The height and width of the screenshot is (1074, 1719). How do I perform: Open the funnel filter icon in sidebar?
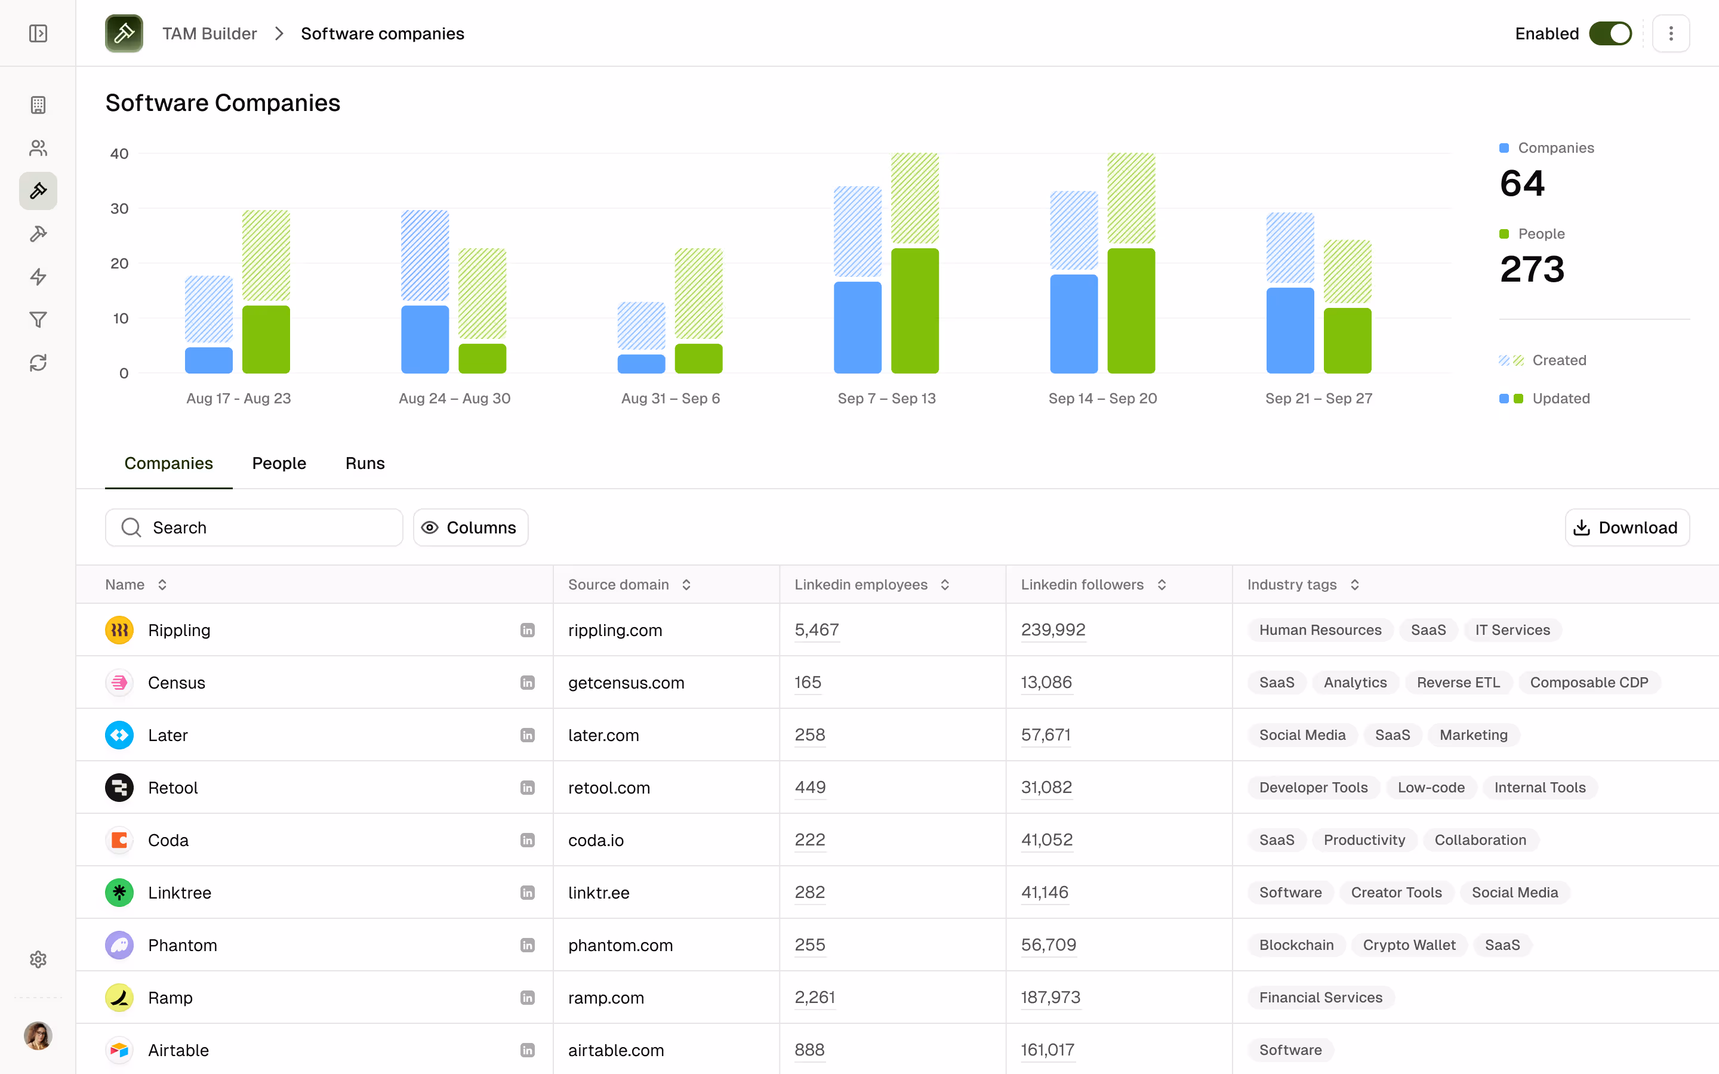click(x=38, y=320)
